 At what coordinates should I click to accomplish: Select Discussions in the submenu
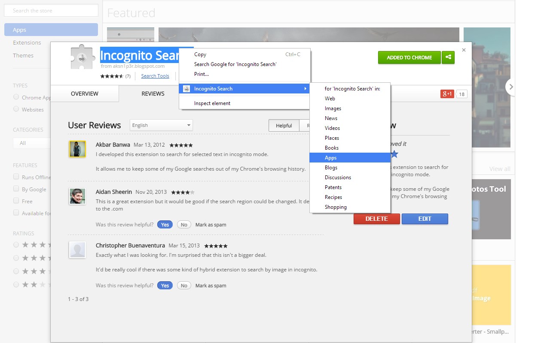point(350,178)
